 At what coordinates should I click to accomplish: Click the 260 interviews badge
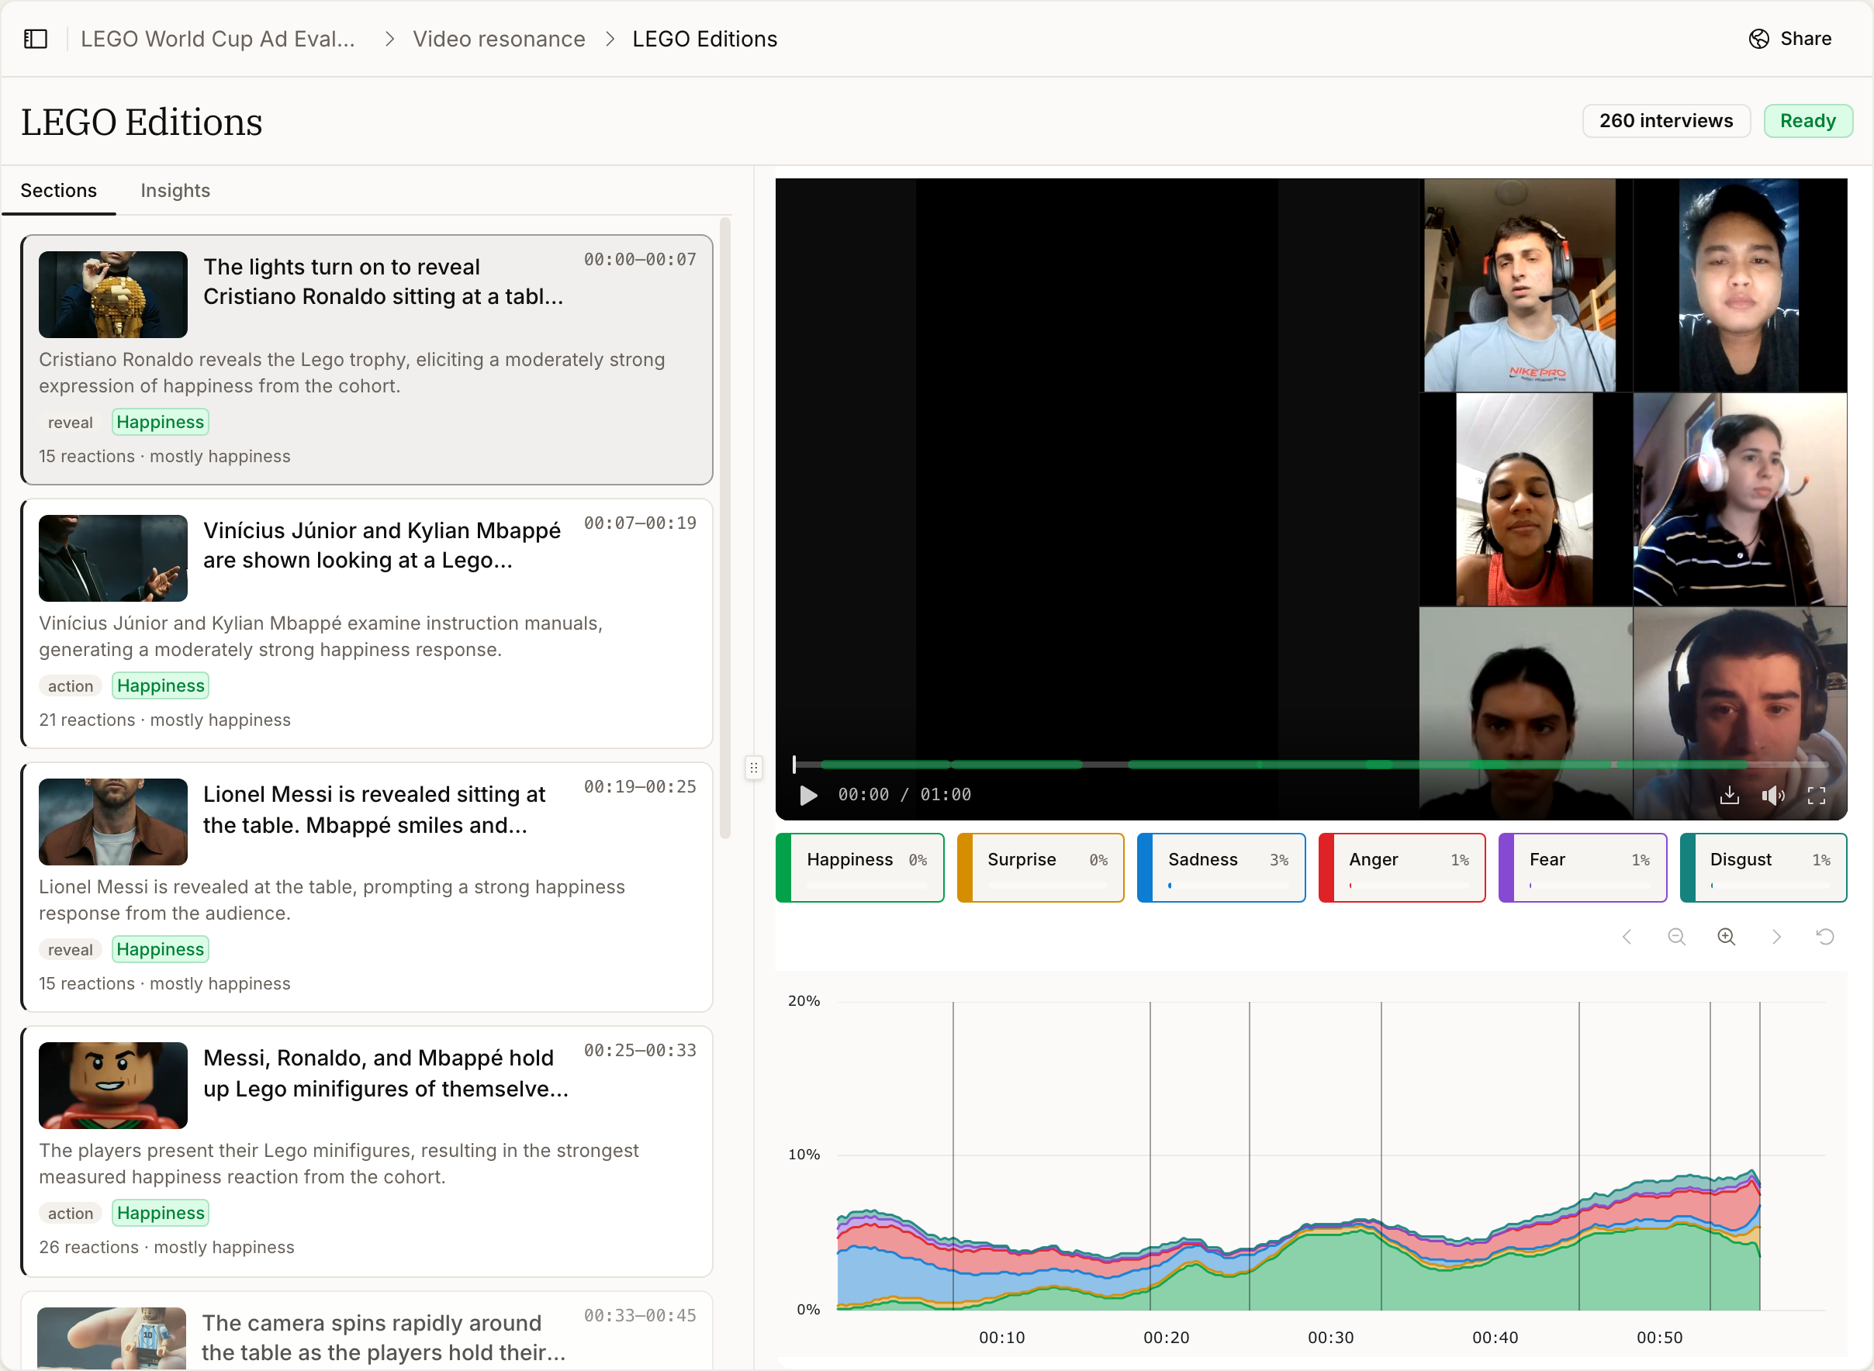click(x=1665, y=121)
